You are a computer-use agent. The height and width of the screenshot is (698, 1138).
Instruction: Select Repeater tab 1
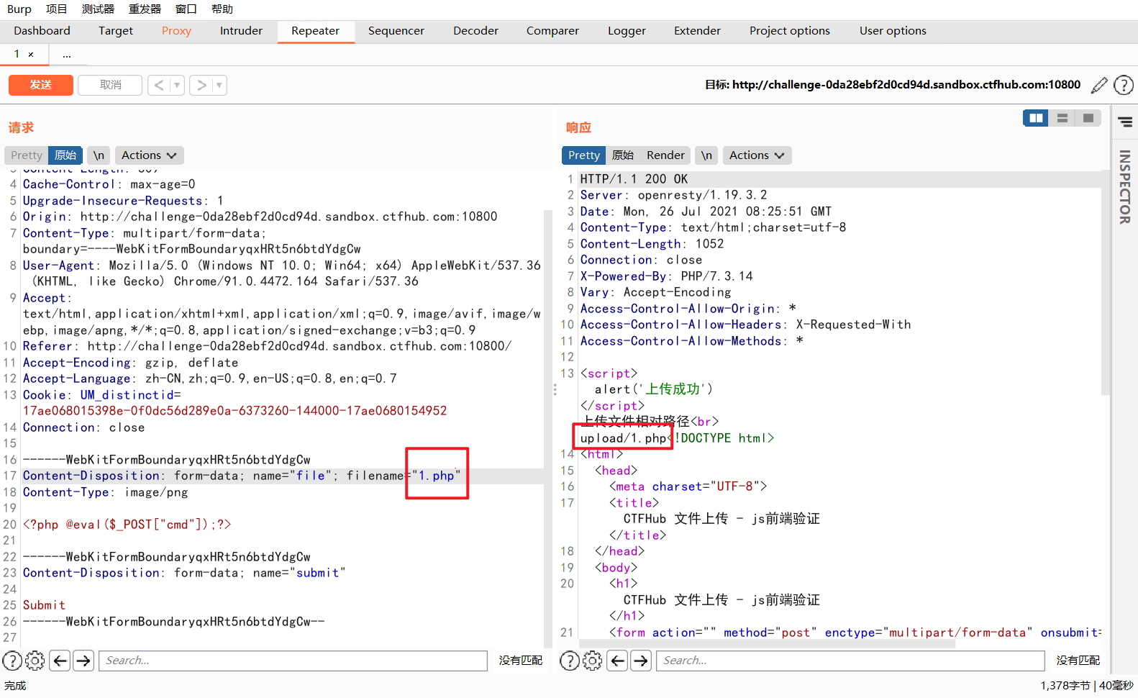(17, 54)
